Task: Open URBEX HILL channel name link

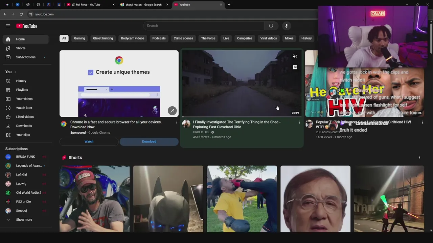Action: click(x=201, y=132)
